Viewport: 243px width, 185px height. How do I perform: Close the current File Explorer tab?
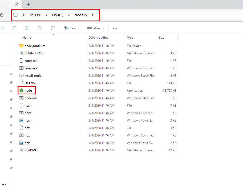coord(17,4)
